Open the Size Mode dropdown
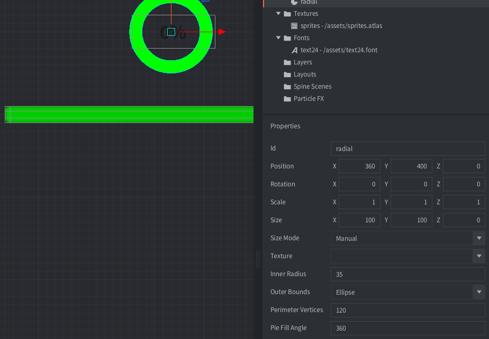 tap(479, 238)
